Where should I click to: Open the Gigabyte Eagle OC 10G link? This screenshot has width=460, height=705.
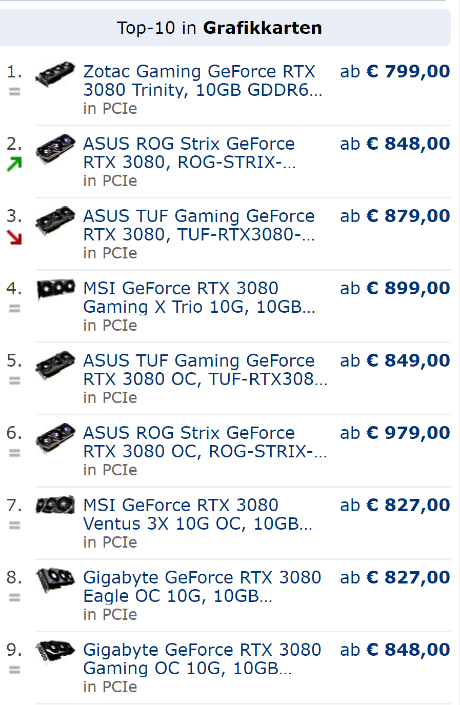(202, 587)
